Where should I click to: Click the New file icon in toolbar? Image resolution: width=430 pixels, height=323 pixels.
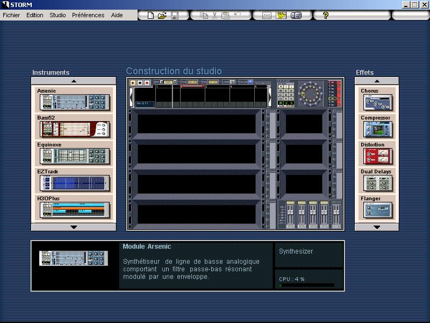(151, 16)
